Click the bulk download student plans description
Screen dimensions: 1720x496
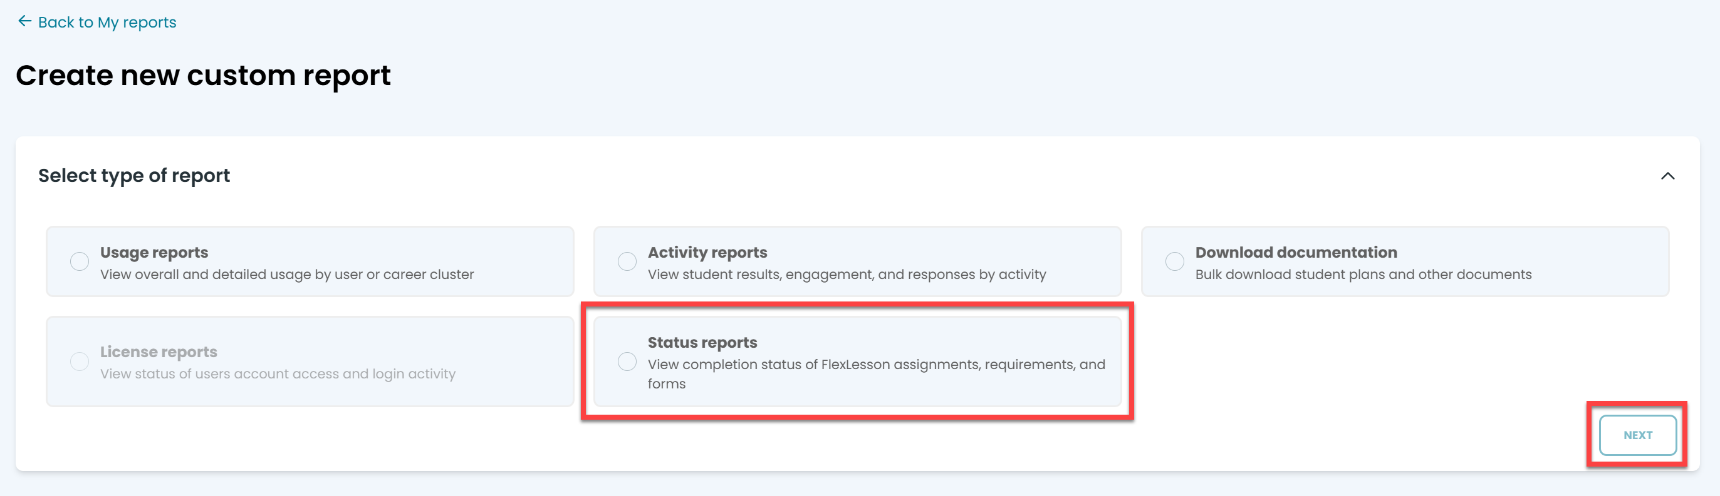point(1363,275)
